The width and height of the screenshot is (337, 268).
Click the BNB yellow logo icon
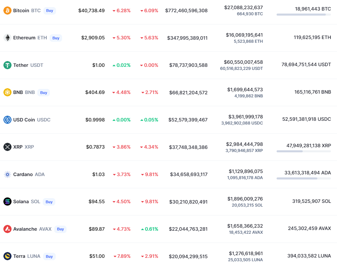pos(7,92)
